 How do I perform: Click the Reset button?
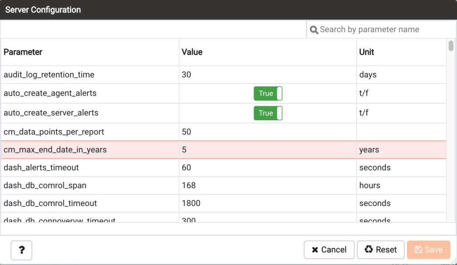(380, 250)
